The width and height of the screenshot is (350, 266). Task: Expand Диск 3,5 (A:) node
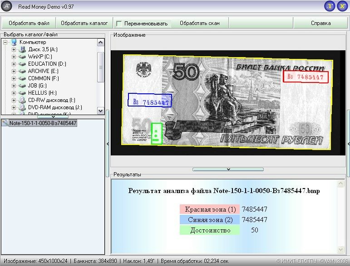(x=14, y=49)
